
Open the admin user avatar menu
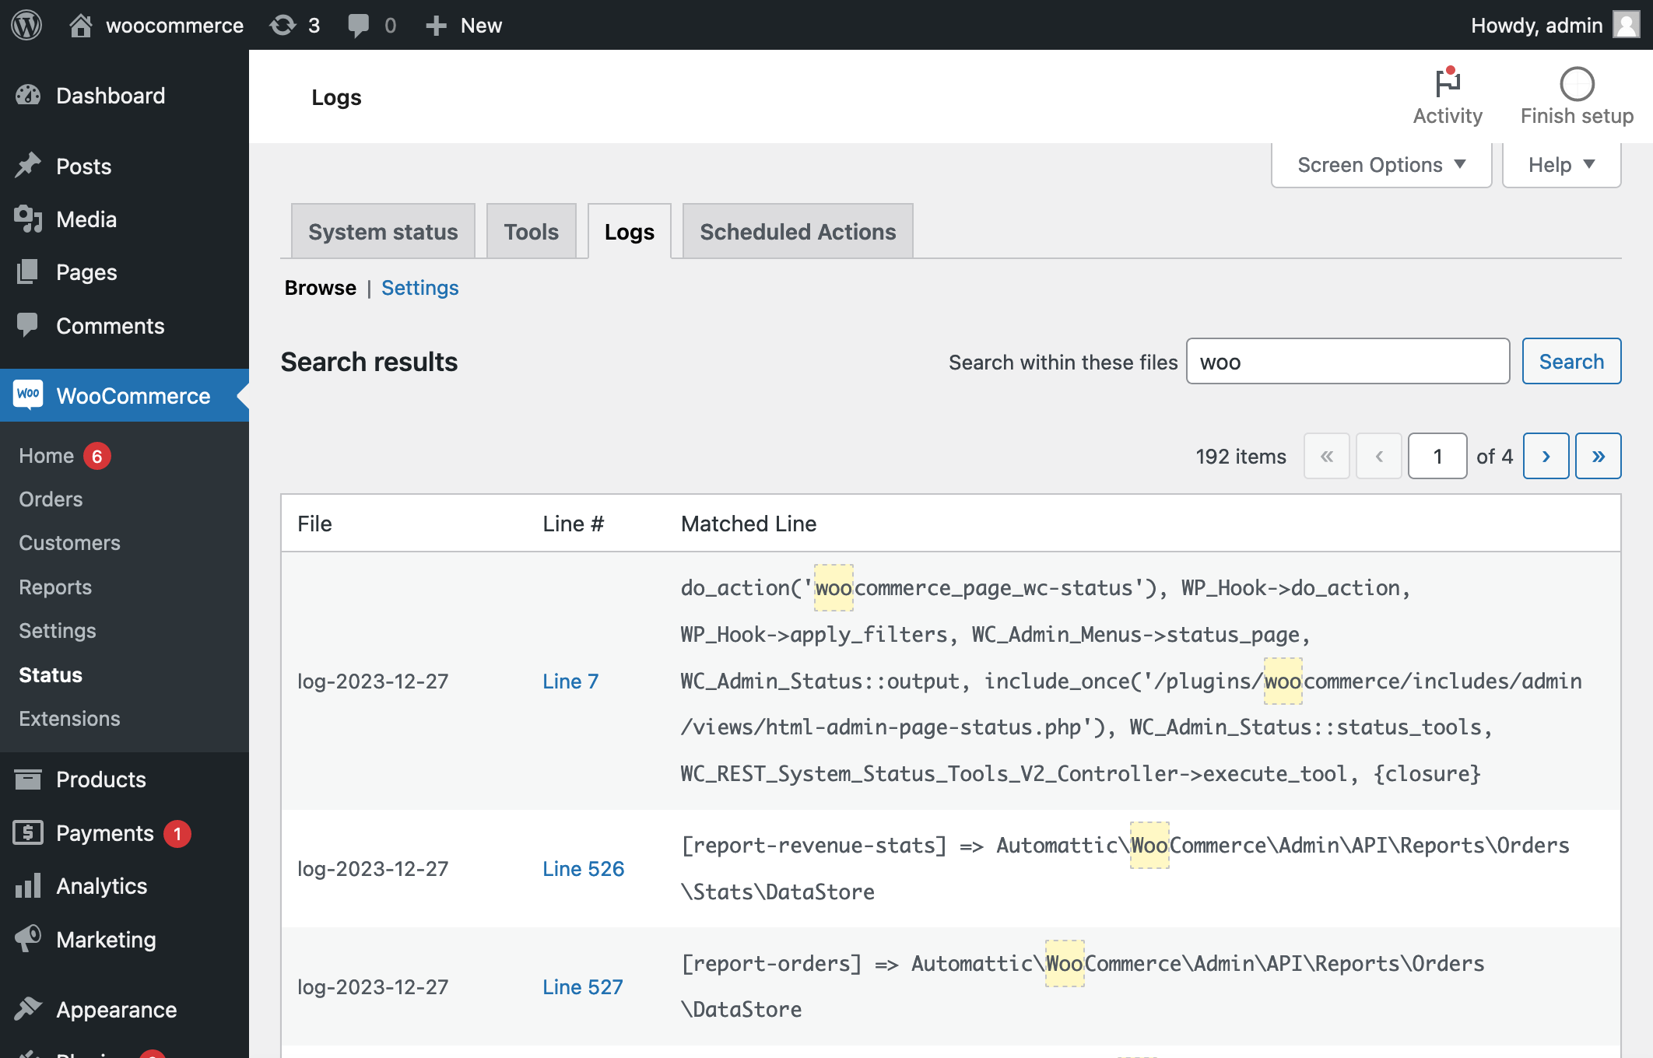(1623, 25)
